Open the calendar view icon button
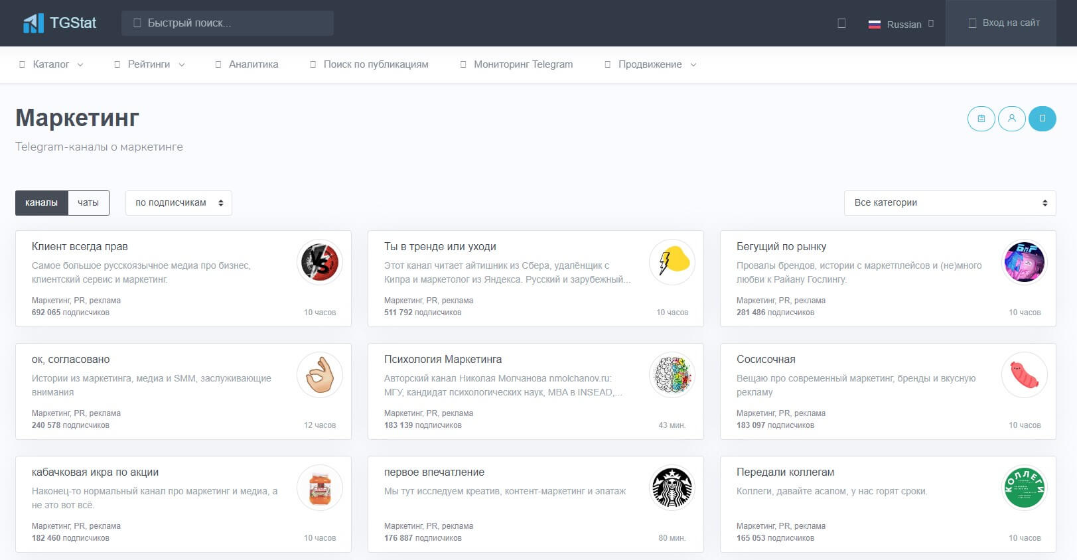Image resolution: width=1077 pixels, height=560 pixels. point(981,119)
